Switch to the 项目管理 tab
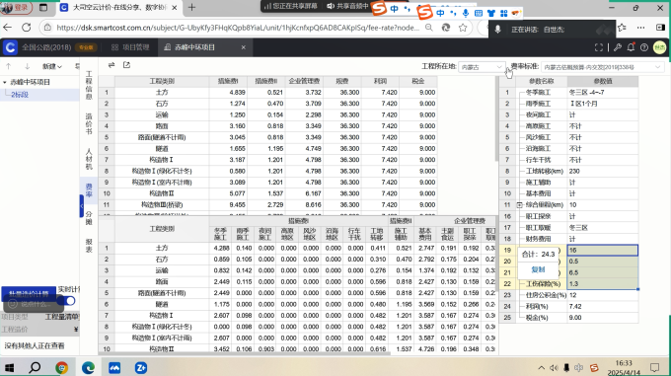 point(130,47)
